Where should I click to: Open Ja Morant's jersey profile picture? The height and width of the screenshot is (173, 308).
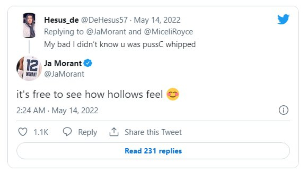pos(29,68)
